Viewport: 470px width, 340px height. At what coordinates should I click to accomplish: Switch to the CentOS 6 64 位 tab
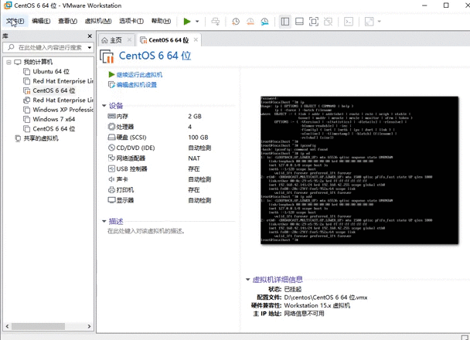pyautogui.click(x=169, y=40)
